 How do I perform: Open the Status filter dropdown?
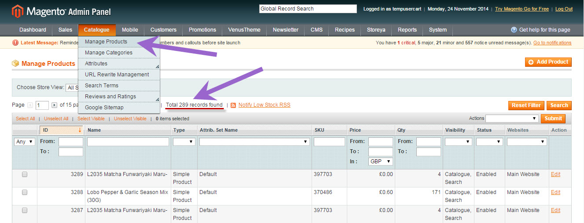489,142
